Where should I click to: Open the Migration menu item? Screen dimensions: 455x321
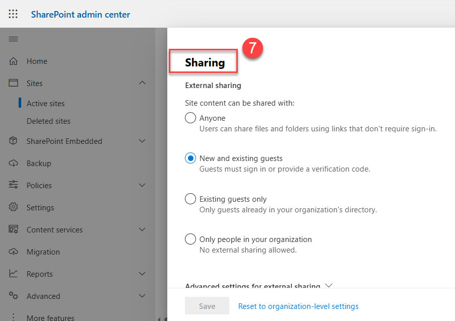(43, 252)
